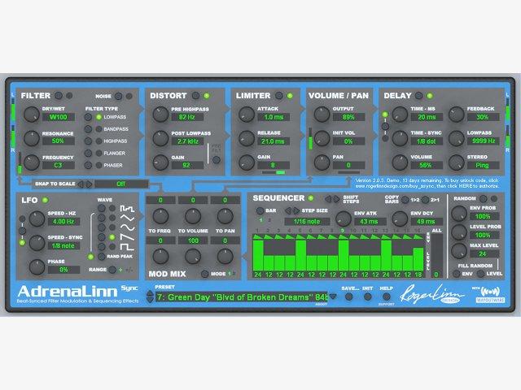Click LFO Speed-Hz '4.00 Hz' value

click(63, 221)
